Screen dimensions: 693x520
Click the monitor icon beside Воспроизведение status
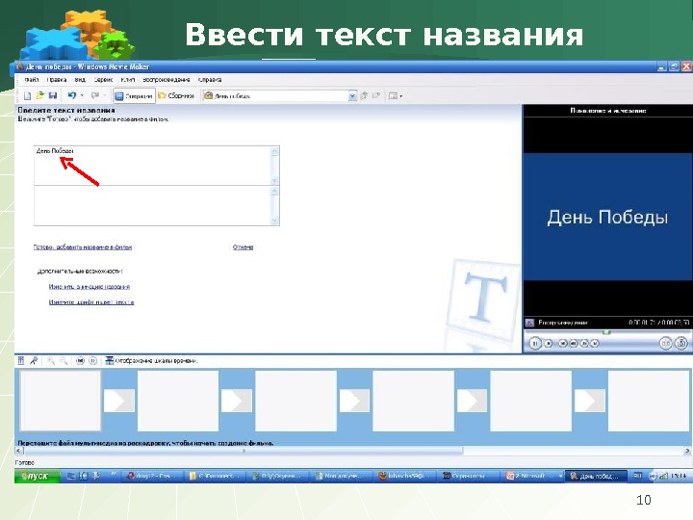point(529,323)
